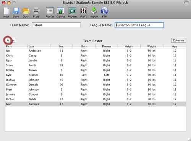The width and height of the screenshot is (191, 141).
Task: Click the Daniels last name cell
Action: (33, 85)
